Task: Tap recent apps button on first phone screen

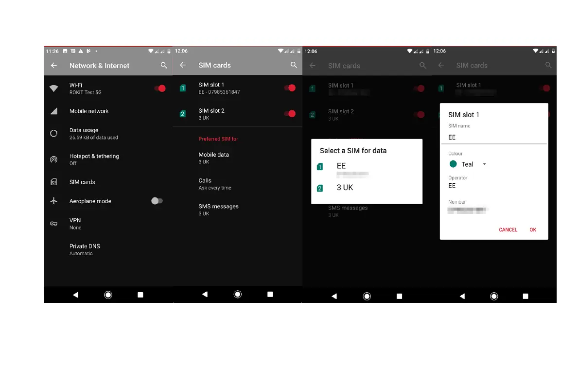Action: [140, 295]
